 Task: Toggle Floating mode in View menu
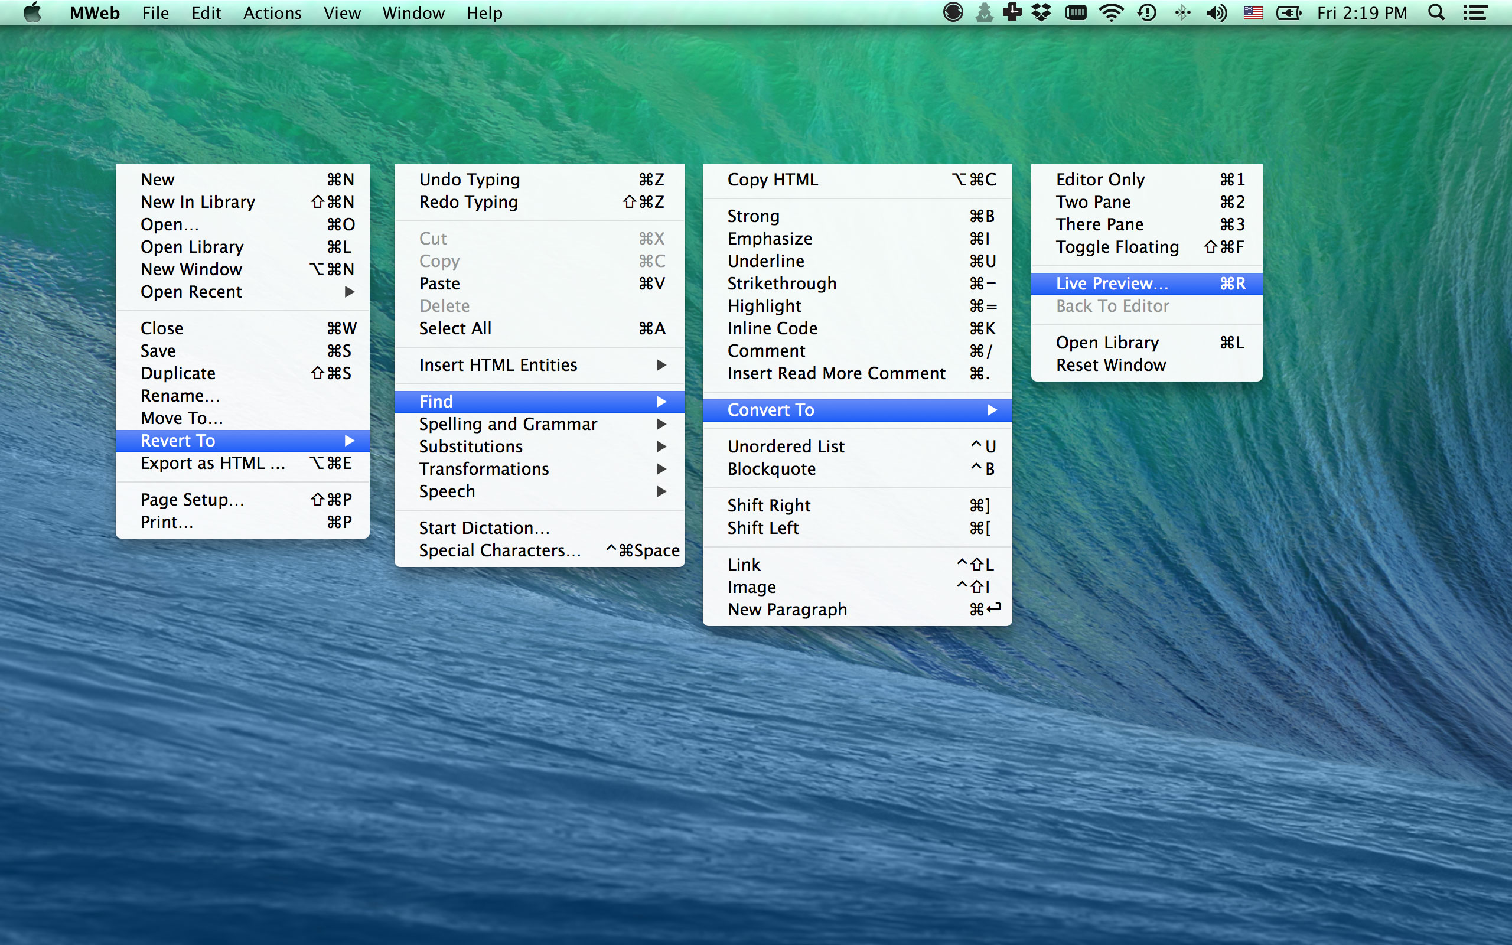1117,247
